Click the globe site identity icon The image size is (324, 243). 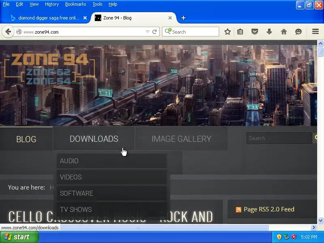click(19, 32)
